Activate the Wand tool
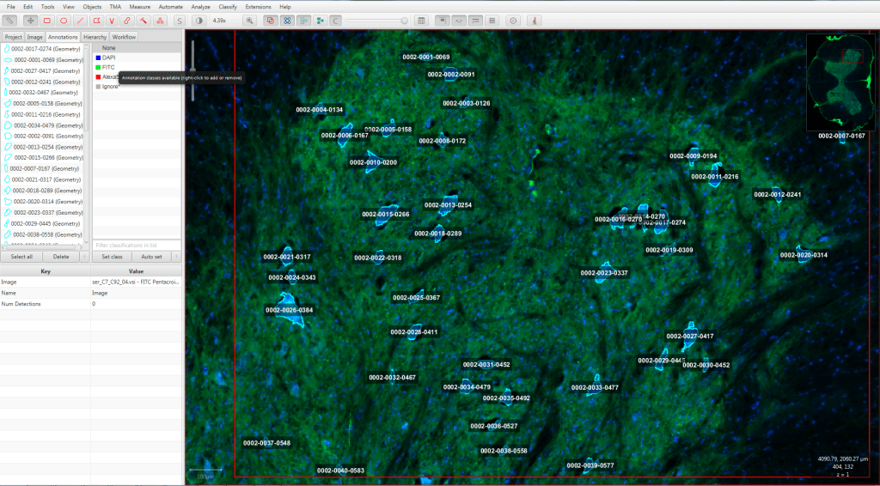Screen dimensions: 880x486 point(144,20)
